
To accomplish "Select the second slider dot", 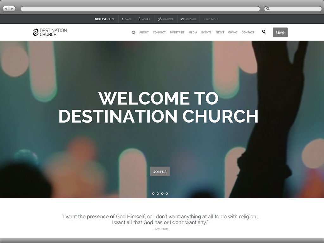I will 158,193.
